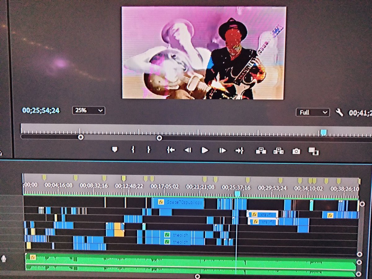Image resolution: width=372 pixels, height=279 pixels.
Task: Grab the second zoom scrollbar handle under monitor
Action: pos(159,138)
